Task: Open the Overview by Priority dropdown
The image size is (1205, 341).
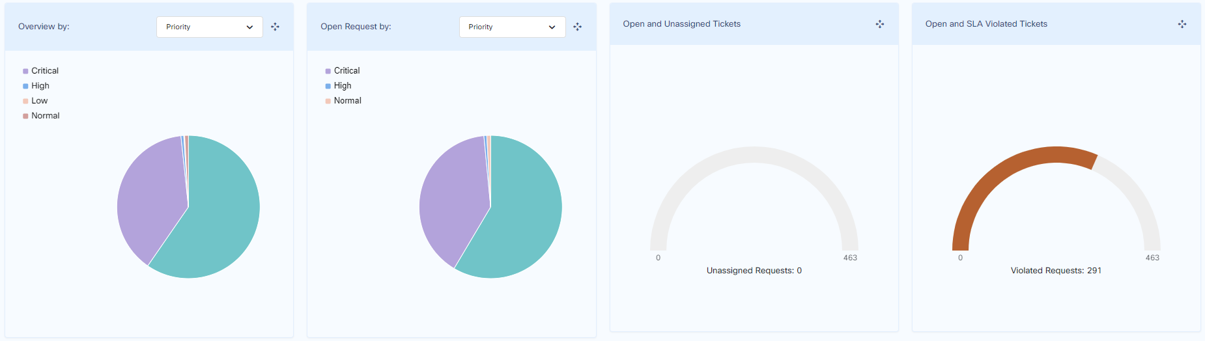Action: tap(209, 27)
